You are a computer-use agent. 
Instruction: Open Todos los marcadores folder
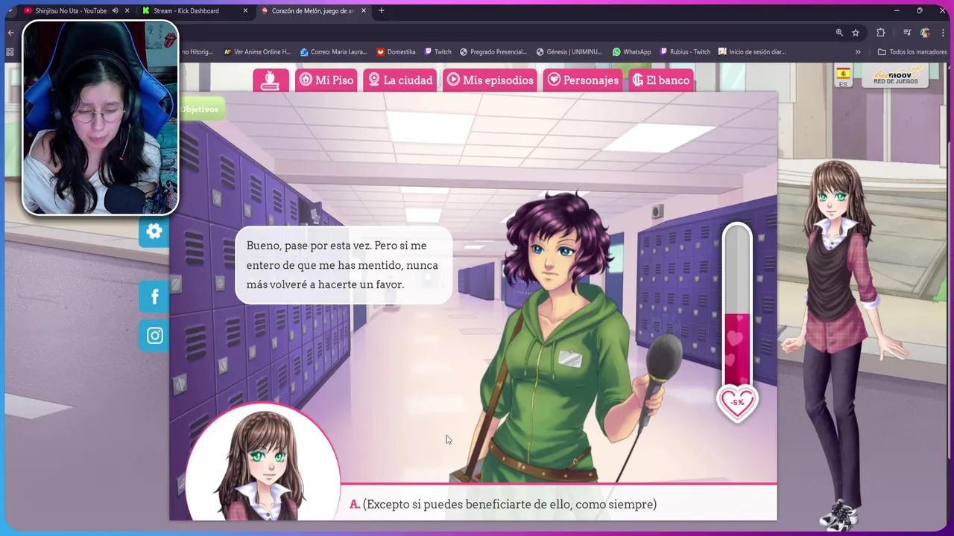(x=912, y=52)
